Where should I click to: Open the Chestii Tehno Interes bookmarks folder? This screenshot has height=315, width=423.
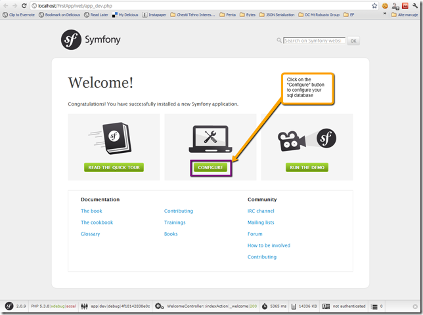192,15
